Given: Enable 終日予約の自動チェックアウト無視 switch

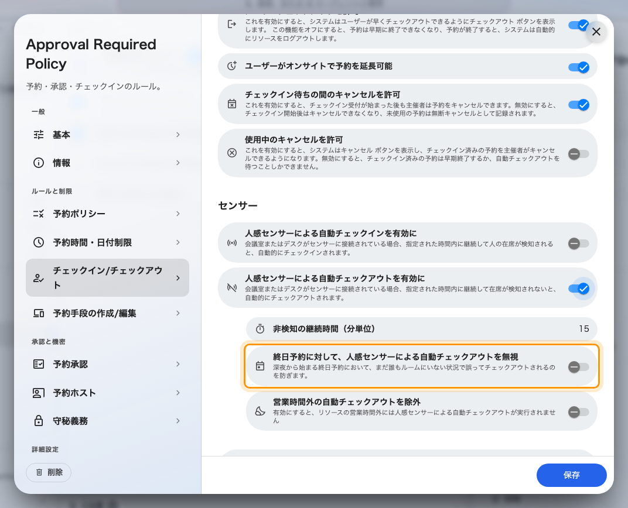Looking at the screenshot, I should (x=579, y=367).
